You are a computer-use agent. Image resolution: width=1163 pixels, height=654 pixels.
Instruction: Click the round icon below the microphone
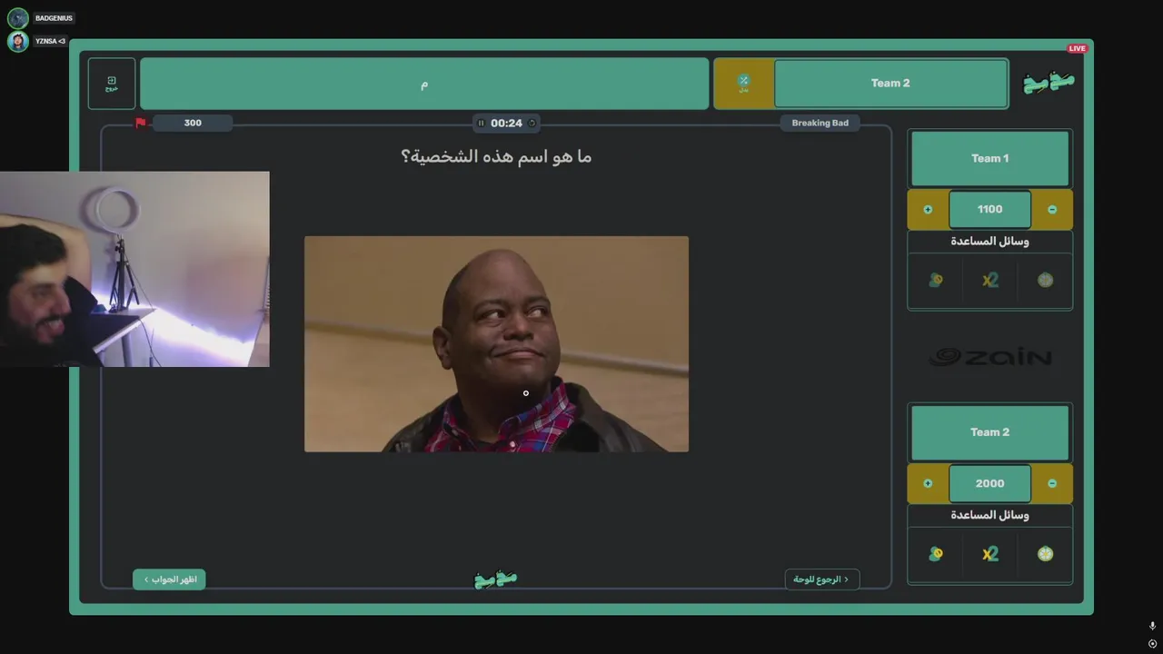pyautogui.click(x=1152, y=644)
